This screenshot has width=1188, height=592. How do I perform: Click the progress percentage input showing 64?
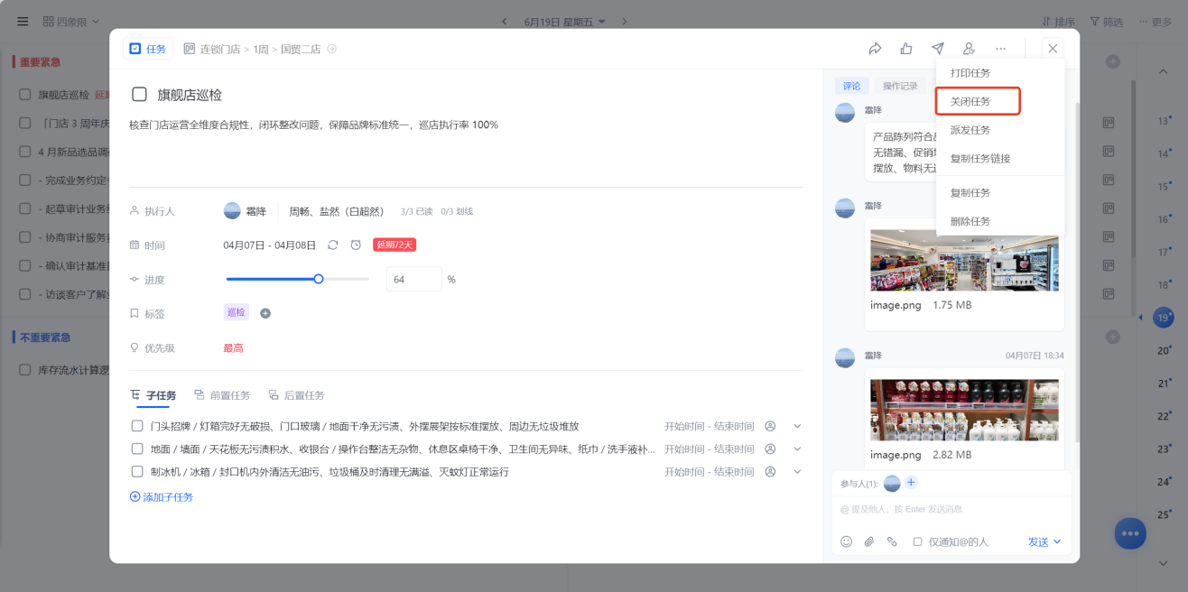pyautogui.click(x=414, y=279)
